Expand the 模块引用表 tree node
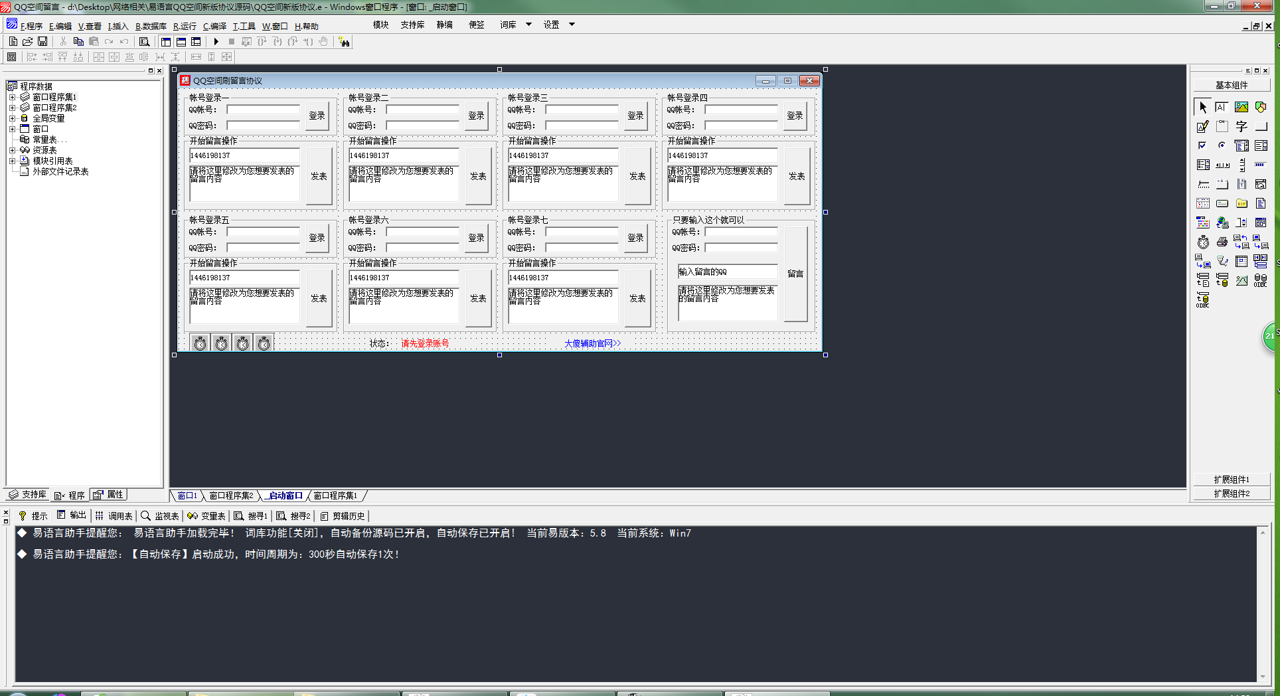Image resolution: width=1280 pixels, height=696 pixels. pyautogui.click(x=12, y=161)
